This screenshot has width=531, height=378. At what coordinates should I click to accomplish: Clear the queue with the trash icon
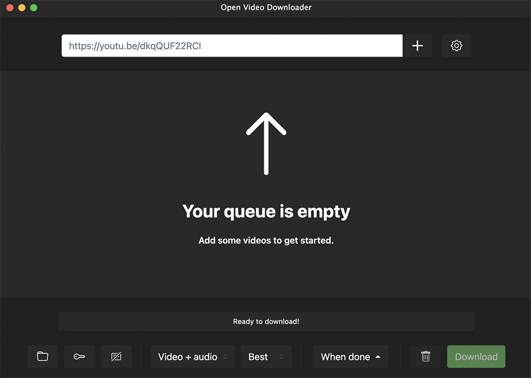coord(426,356)
